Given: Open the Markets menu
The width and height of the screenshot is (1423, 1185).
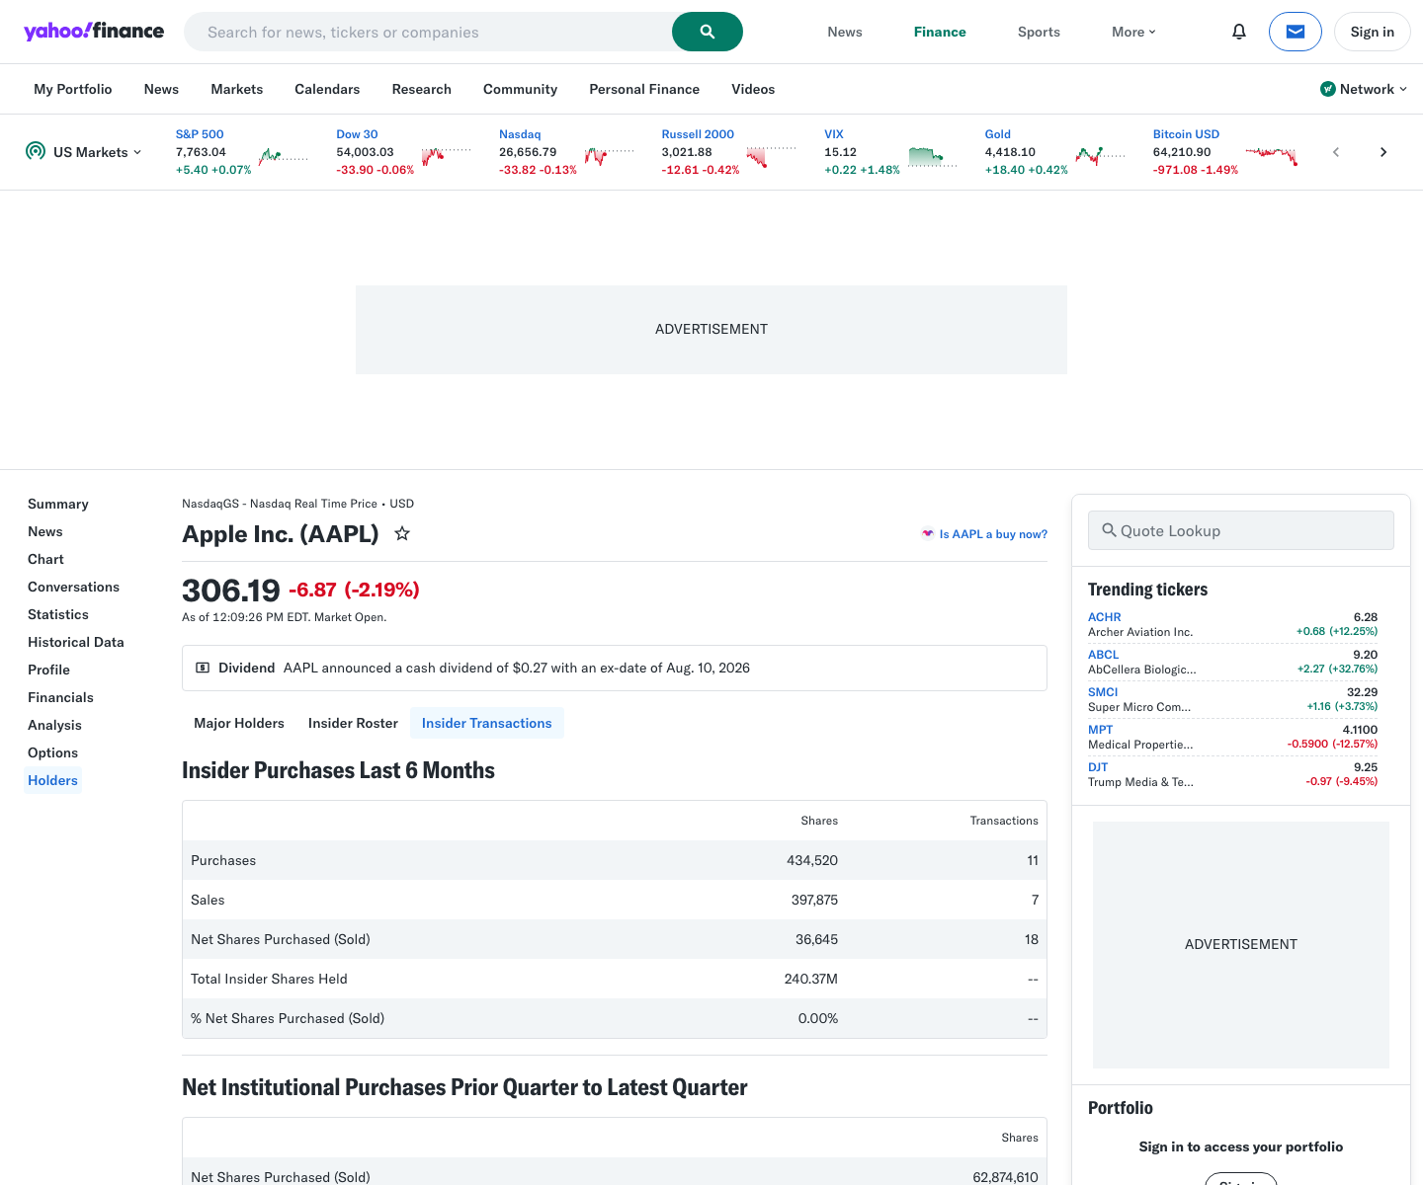Looking at the screenshot, I should (x=237, y=89).
